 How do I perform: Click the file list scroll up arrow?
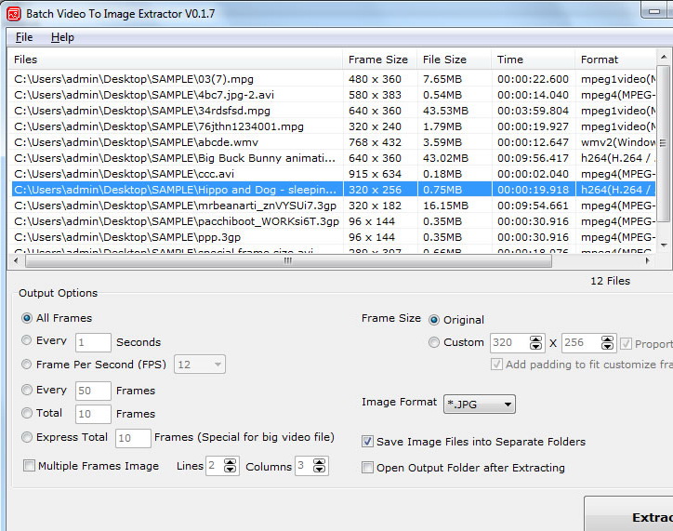(x=664, y=57)
